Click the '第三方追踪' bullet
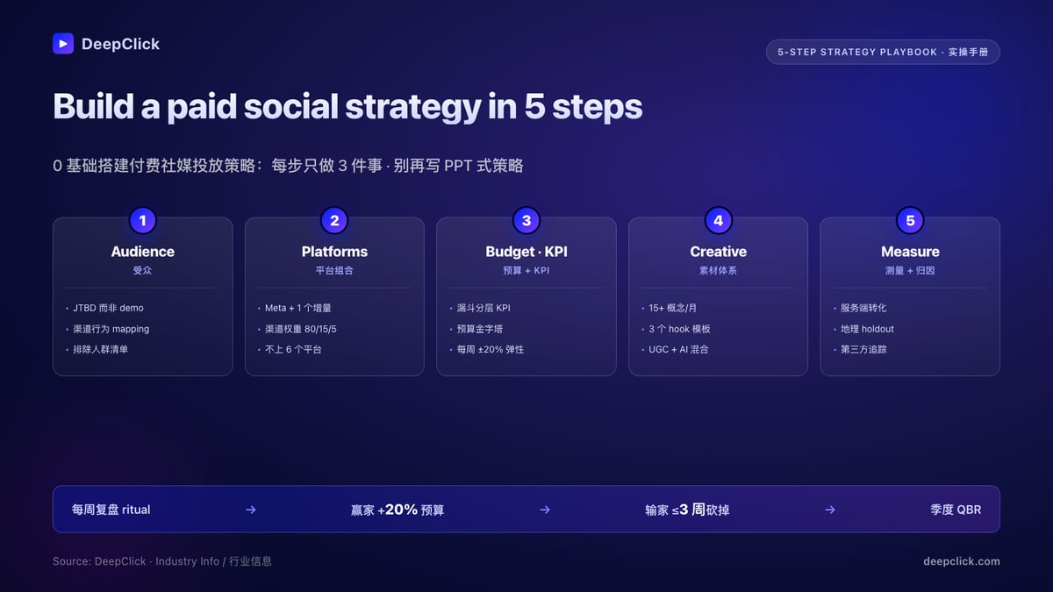The height and width of the screenshot is (592, 1053). pyautogui.click(x=863, y=349)
